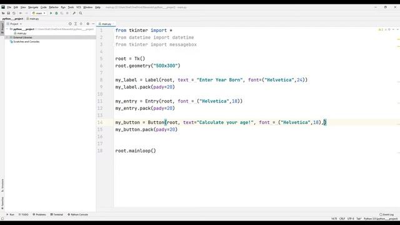Click "Calculate your age!" string in line 14
This screenshot has height=225, width=400.
(x=225, y=122)
